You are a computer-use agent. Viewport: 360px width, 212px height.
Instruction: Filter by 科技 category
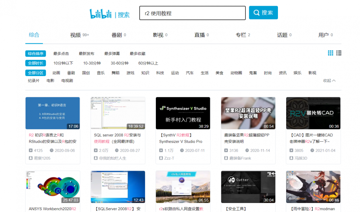click(x=160, y=73)
